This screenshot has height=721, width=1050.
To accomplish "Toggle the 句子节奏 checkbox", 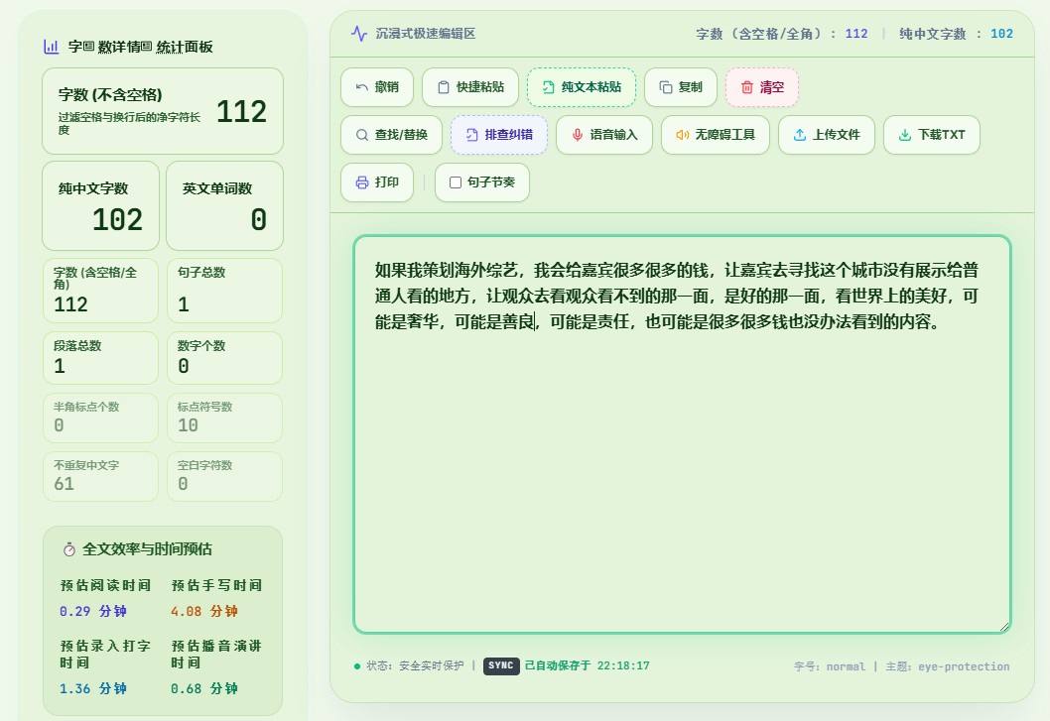I will (456, 182).
